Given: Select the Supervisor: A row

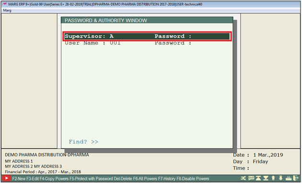Looking at the screenshot, I should coord(147,36).
